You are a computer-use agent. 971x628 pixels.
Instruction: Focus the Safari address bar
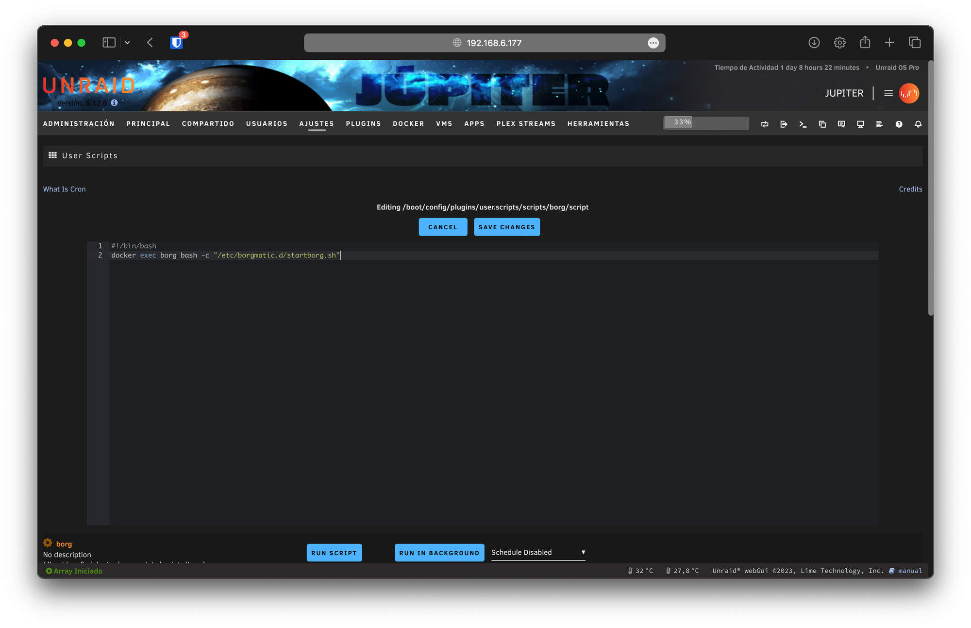[485, 43]
